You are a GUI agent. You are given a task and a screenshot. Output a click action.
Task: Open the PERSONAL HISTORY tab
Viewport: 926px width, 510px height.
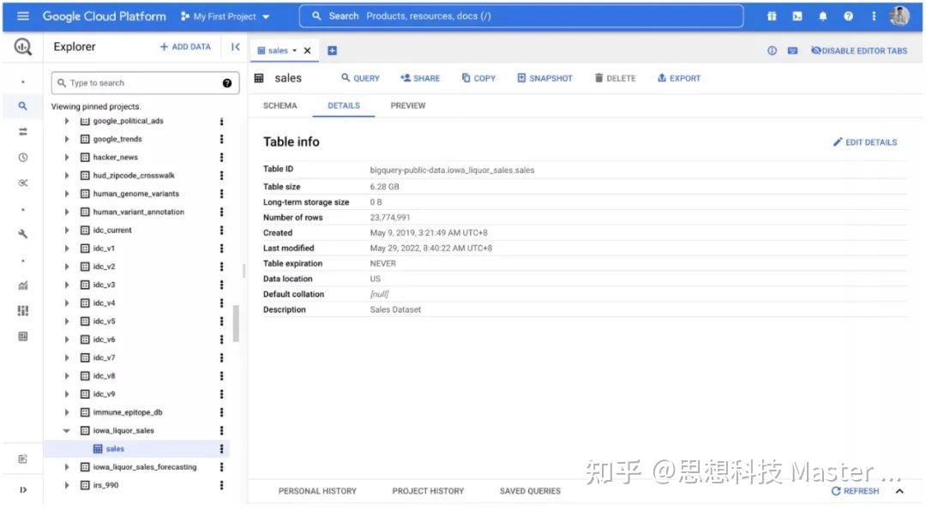(317, 491)
